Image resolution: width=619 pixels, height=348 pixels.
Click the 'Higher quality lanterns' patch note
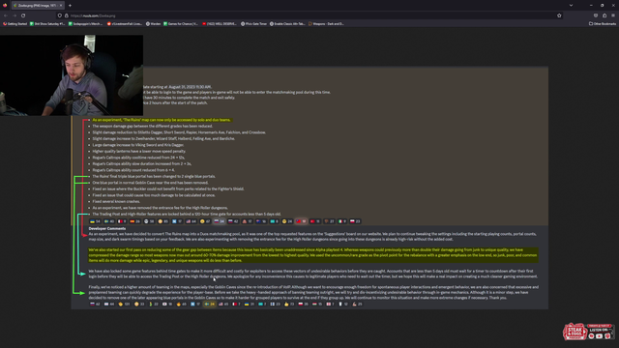[138, 151]
